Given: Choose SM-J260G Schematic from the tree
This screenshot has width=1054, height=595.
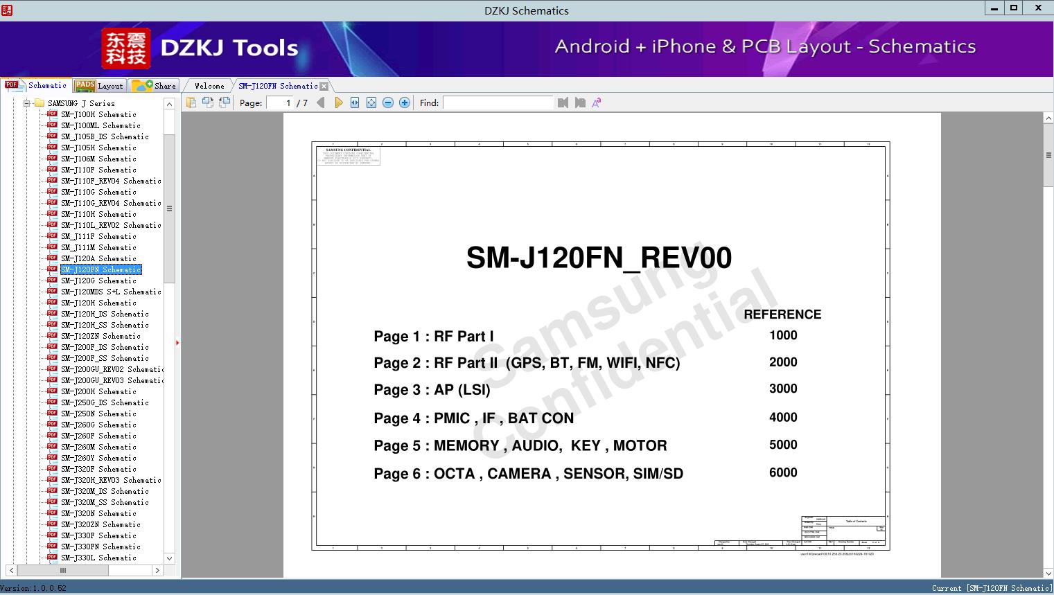Looking at the screenshot, I should point(98,425).
